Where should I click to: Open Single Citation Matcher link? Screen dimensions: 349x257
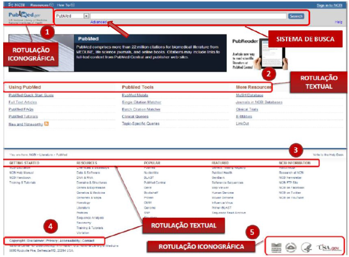[x=142, y=103]
